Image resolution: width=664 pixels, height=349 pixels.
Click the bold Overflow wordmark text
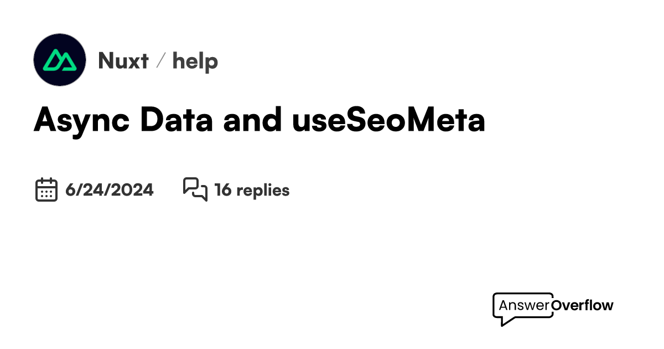pos(582,305)
